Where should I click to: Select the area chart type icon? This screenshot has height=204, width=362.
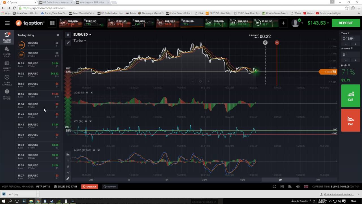point(68,154)
